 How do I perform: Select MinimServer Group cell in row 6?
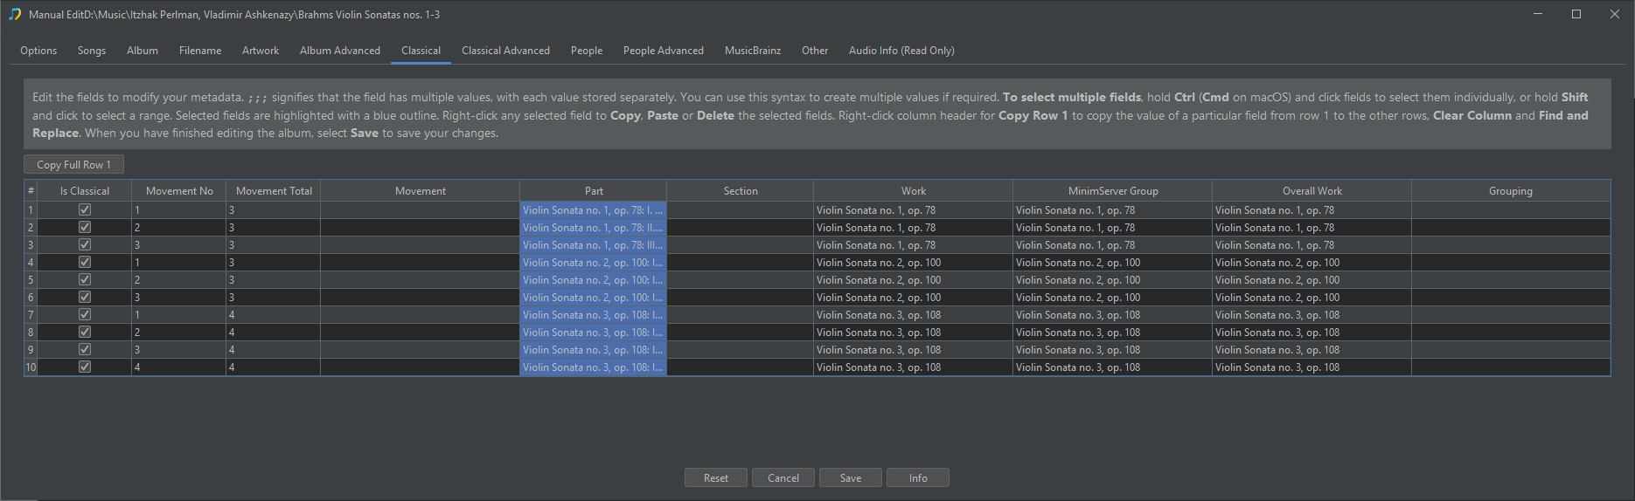[1113, 297]
